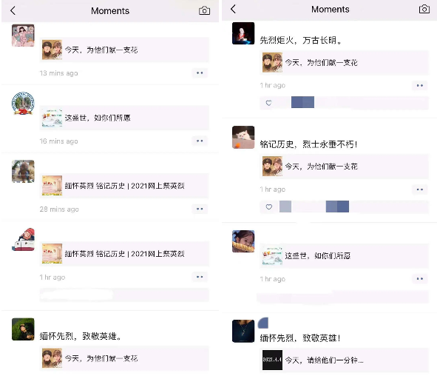Expand options dots on 先烈炬火 post
This screenshot has width=437, height=376.
pyautogui.click(x=420, y=85)
